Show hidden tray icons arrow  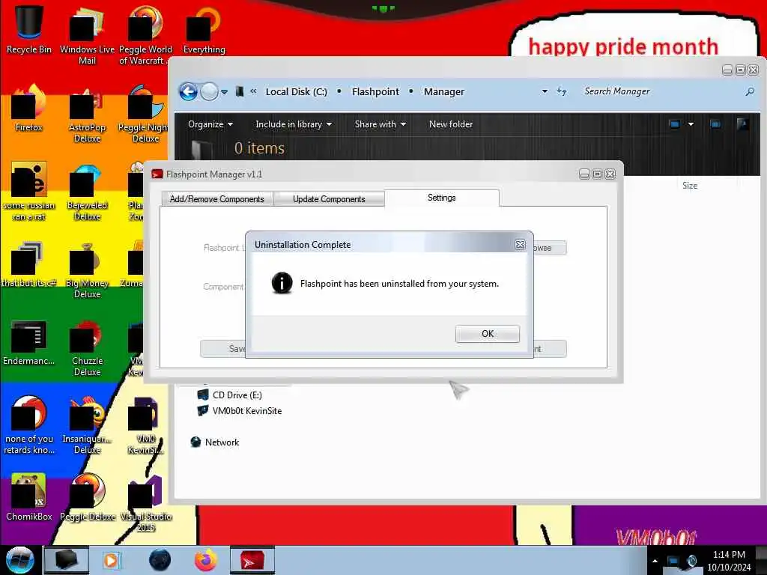(x=655, y=561)
